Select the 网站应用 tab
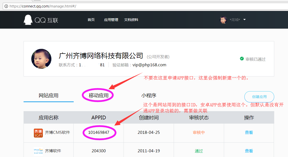 coord(49,95)
